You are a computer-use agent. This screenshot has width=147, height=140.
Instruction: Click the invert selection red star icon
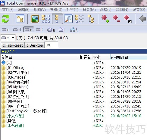pos(128,19)
